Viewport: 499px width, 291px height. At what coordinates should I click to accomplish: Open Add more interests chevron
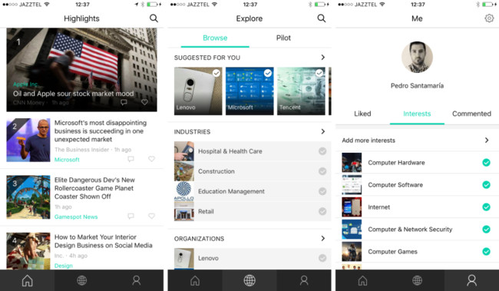pos(487,140)
